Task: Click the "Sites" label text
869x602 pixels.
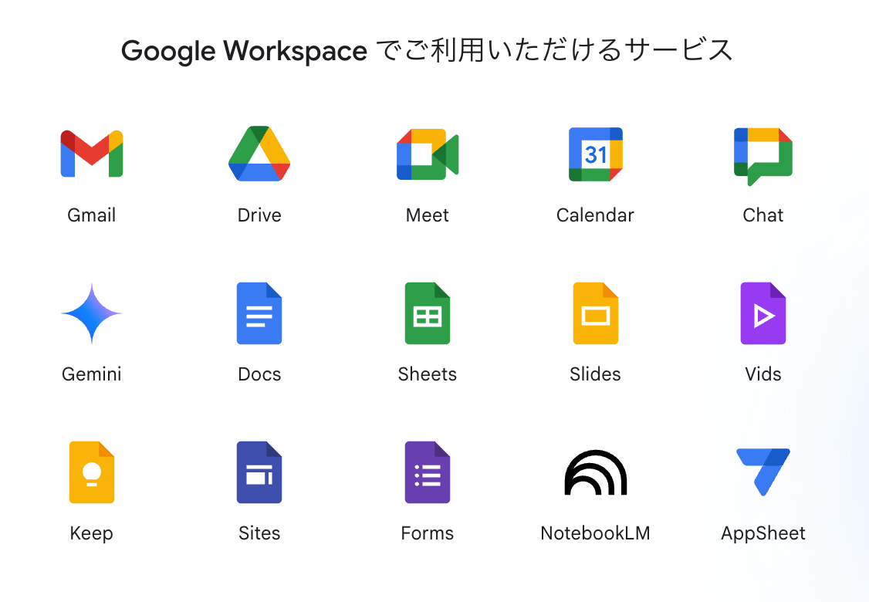Action: coord(259,533)
